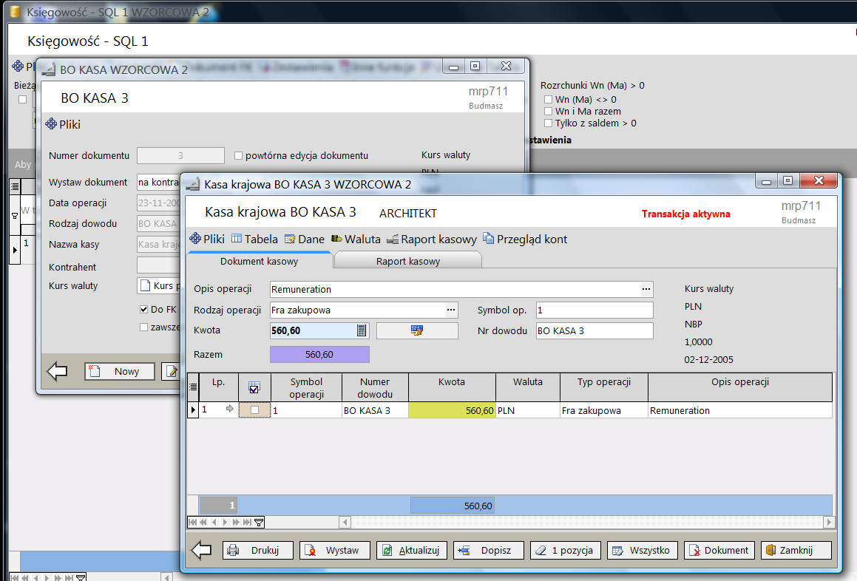Open the Przegląd kont menu

click(x=525, y=239)
